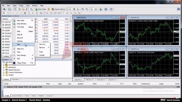The width and height of the screenshot is (182, 102).
Task: Select the Vertical Line drawing tool
Action: click(13, 13)
